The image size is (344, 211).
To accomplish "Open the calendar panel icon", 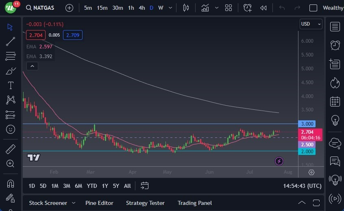I will (x=335, y=101).
